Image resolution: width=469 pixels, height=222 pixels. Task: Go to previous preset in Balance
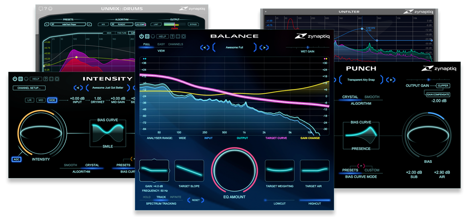(205, 47)
